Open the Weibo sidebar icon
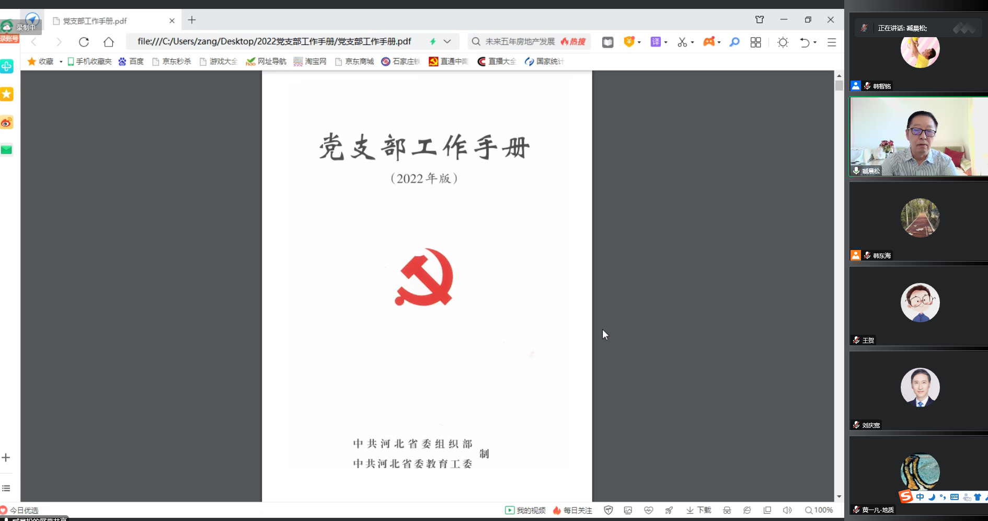The image size is (988, 521). pyautogui.click(x=7, y=122)
